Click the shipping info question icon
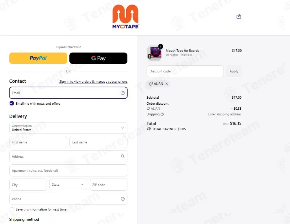This screenshot has height=224, width=290. [x=162, y=114]
